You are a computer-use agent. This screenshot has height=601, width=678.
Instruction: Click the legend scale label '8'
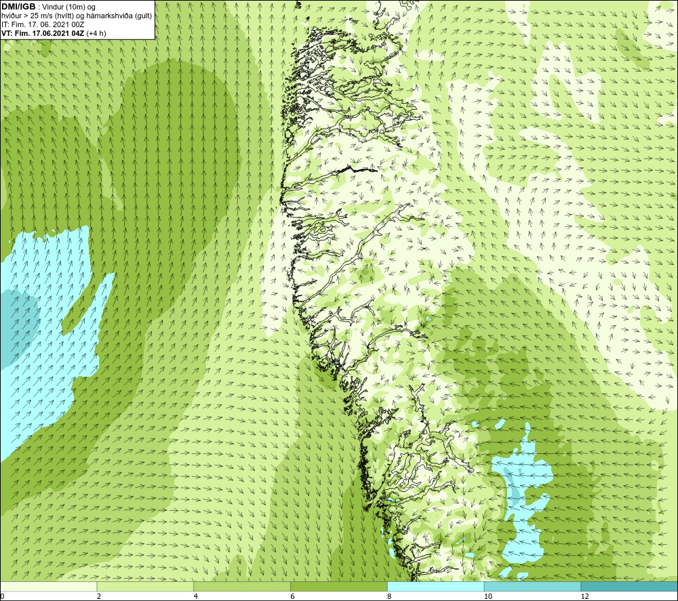pyautogui.click(x=390, y=597)
